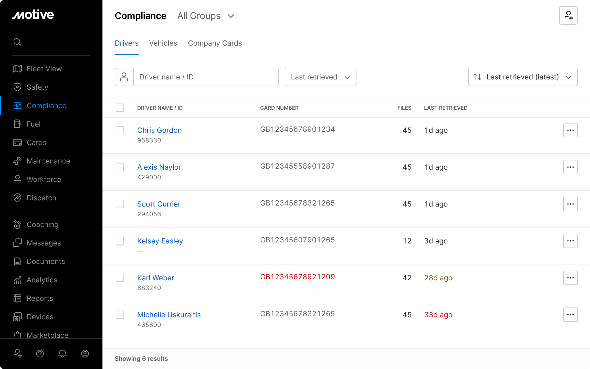Viewport: 590px width, 369px height.
Task: Open the Workforce person icon
Action: tap(17, 179)
